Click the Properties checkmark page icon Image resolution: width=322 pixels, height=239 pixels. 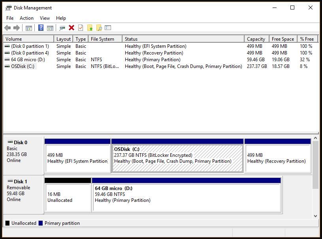[x=81, y=28]
